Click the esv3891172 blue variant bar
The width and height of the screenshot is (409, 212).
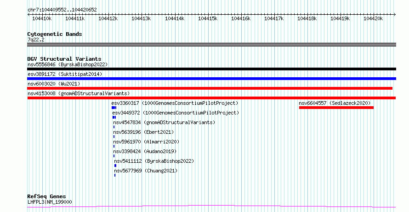click(211, 79)
